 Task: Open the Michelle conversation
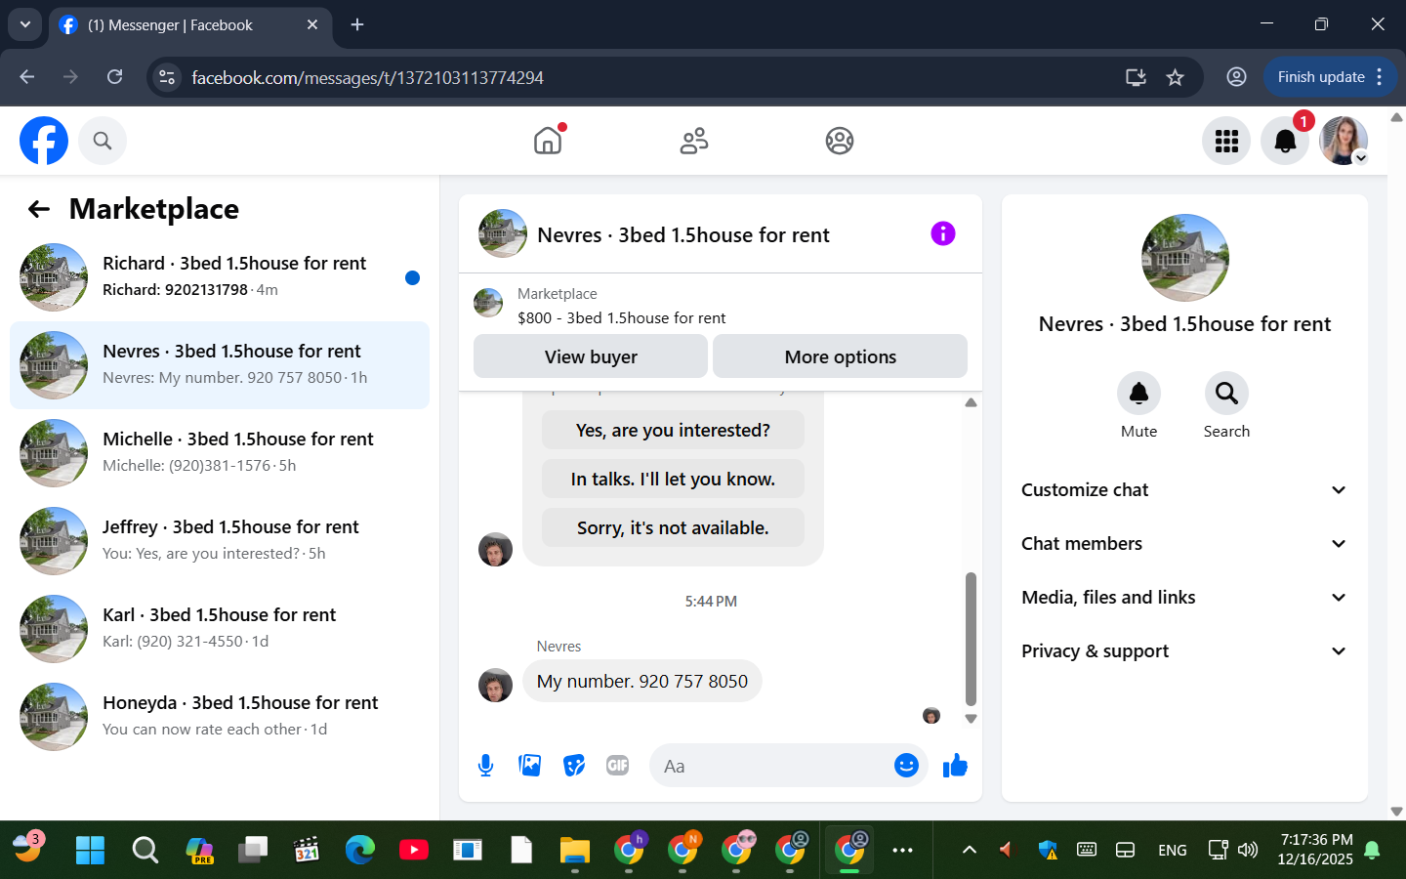[x=220, y=453]
